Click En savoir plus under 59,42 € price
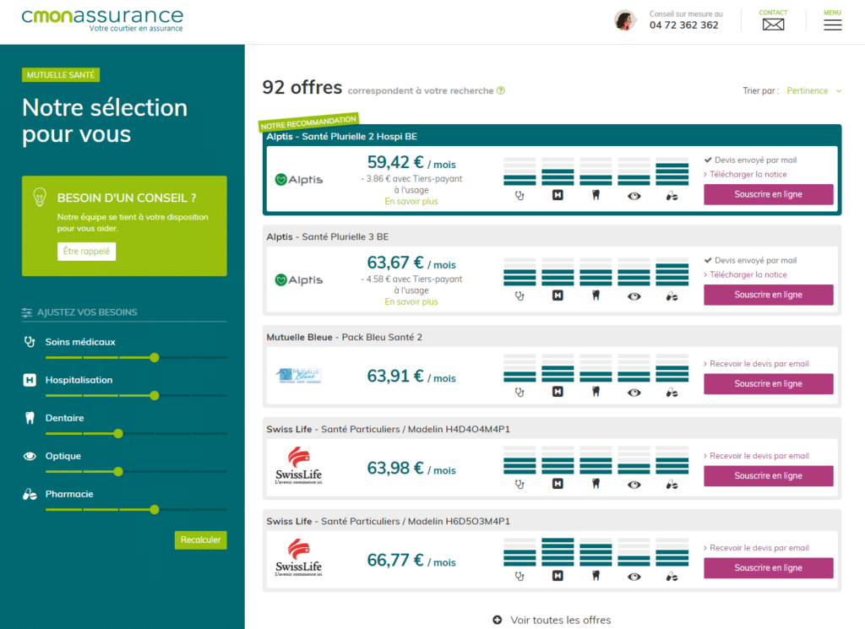Viewport: 865px width, 629px height. pos(411,201)
